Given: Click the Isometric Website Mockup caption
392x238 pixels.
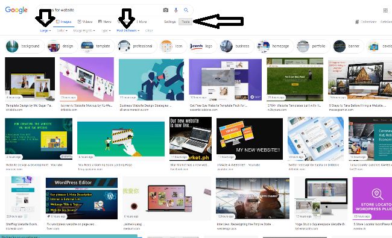Looking at the screenshot, I should coord(86,105).
